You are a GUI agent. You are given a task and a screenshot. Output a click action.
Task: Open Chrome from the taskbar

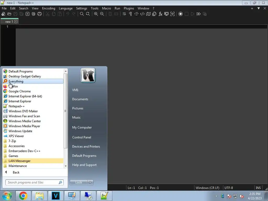tap(23, 196)
